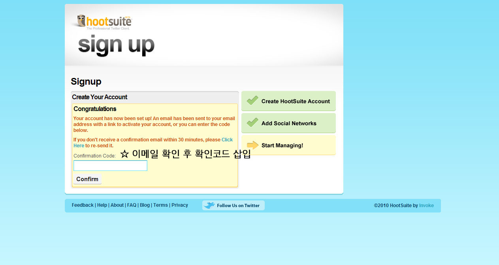Screen dimensions: 499x265
Task: Click the green checkmark beside Add Social Networks
Action: tap(252, 123)
